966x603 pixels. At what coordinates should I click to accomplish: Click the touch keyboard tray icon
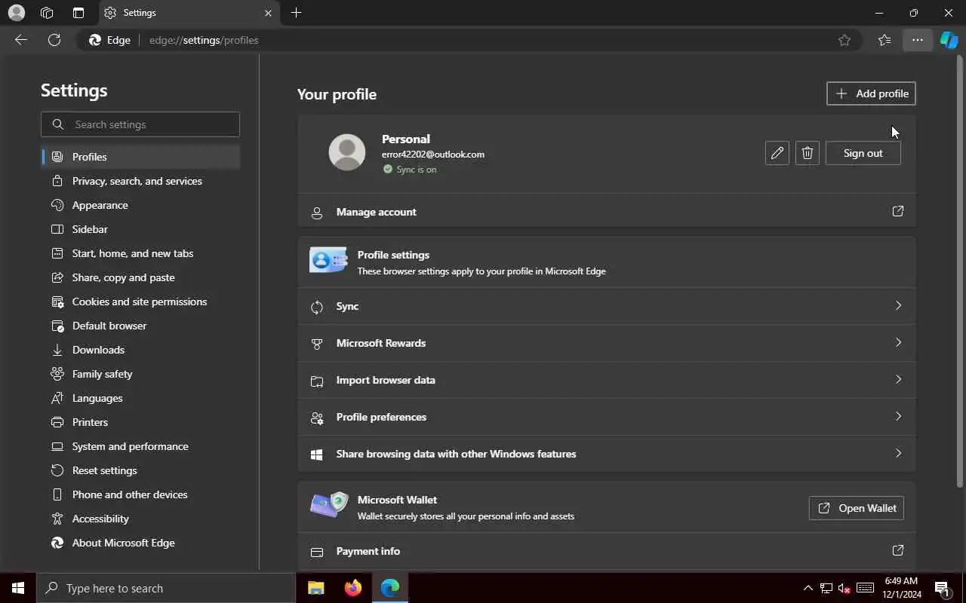(x=866, y=588)
